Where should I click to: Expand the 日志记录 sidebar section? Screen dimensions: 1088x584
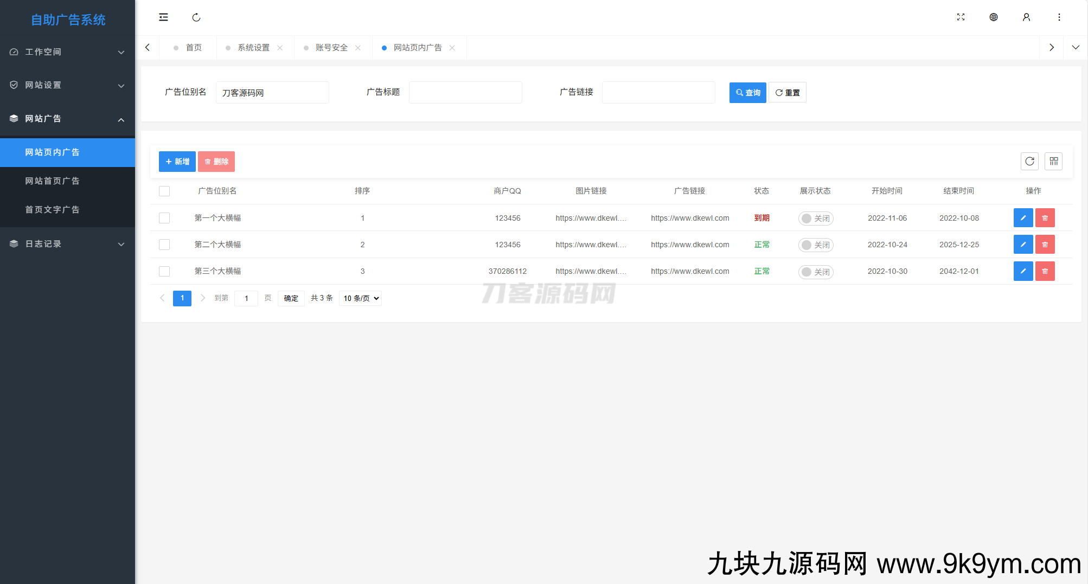(67, 244)
